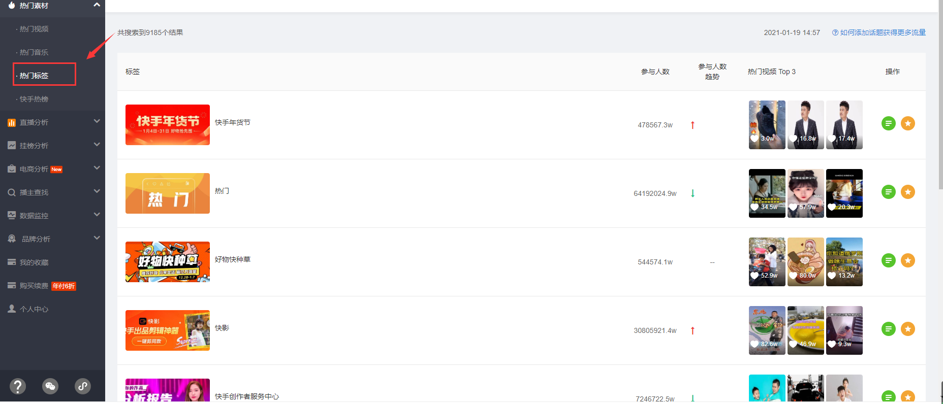Click the green list icon in the 热门 row
Viewport: 943px width, 404px height.
coord(888,192)
